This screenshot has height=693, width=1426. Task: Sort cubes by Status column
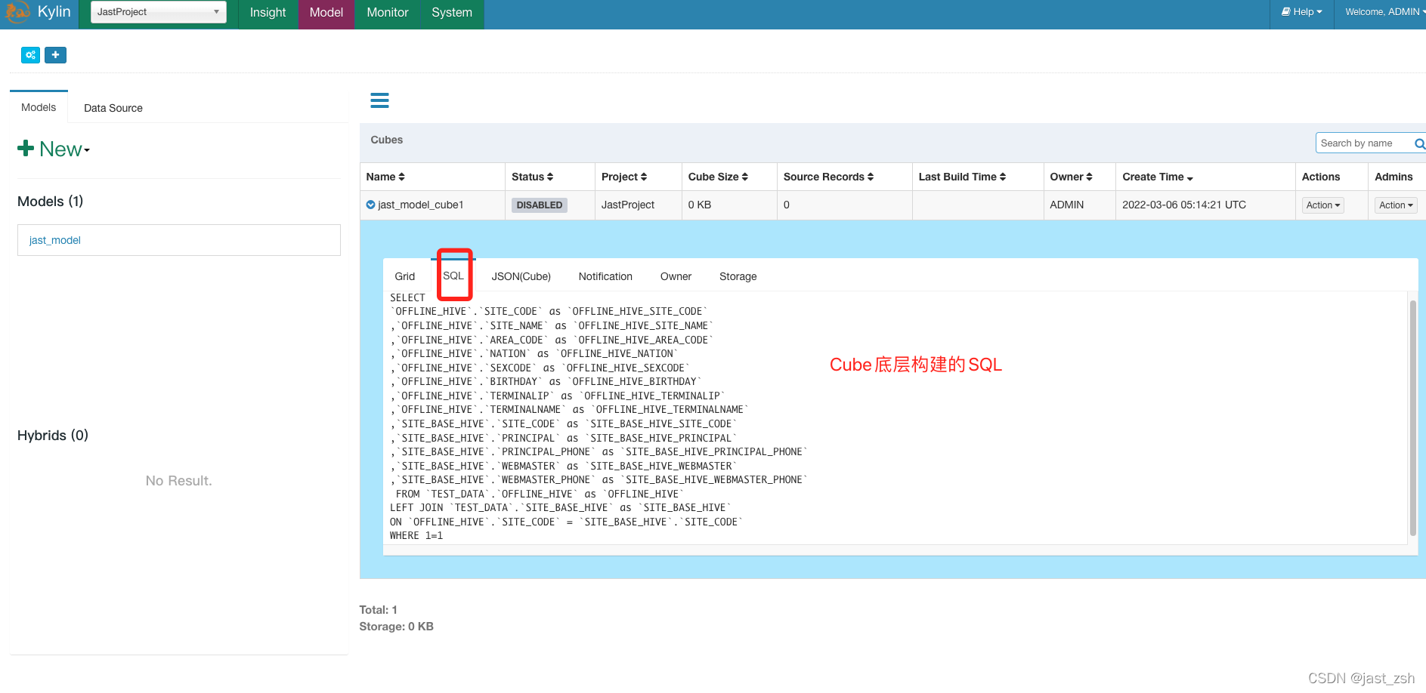(532, 177)
